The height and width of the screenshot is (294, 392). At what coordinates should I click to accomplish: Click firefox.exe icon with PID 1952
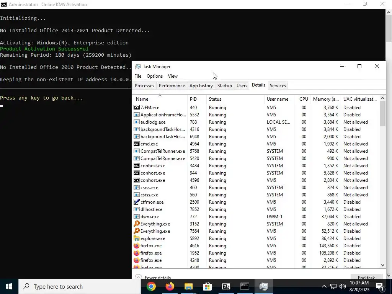pos(137,253)
